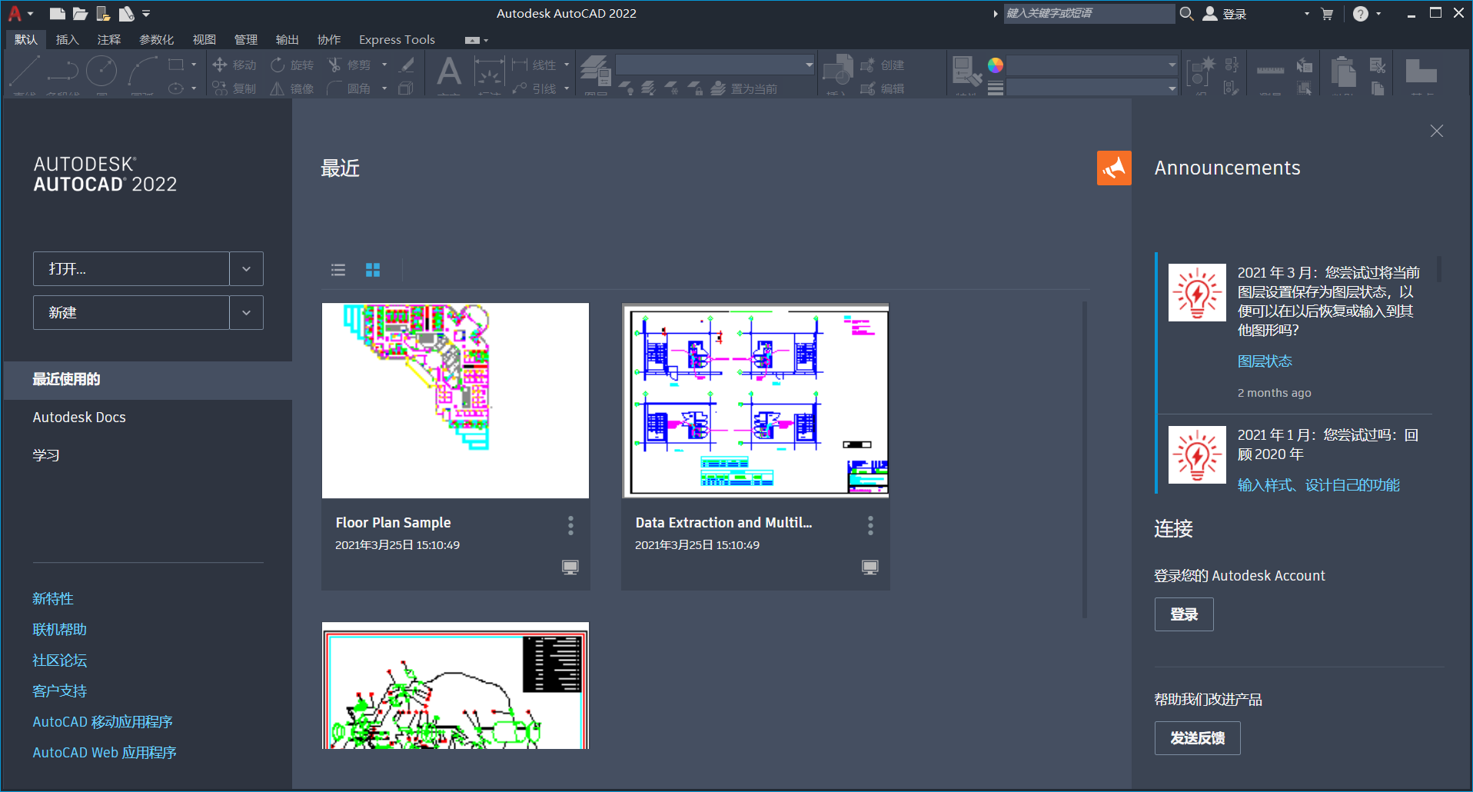Open the Floor Plan Sample thumbnail
Viewport: 1473px width, 792px height.
(455, 401)
